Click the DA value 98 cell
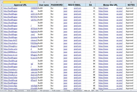The image size is (137, 92). (90, 78)
